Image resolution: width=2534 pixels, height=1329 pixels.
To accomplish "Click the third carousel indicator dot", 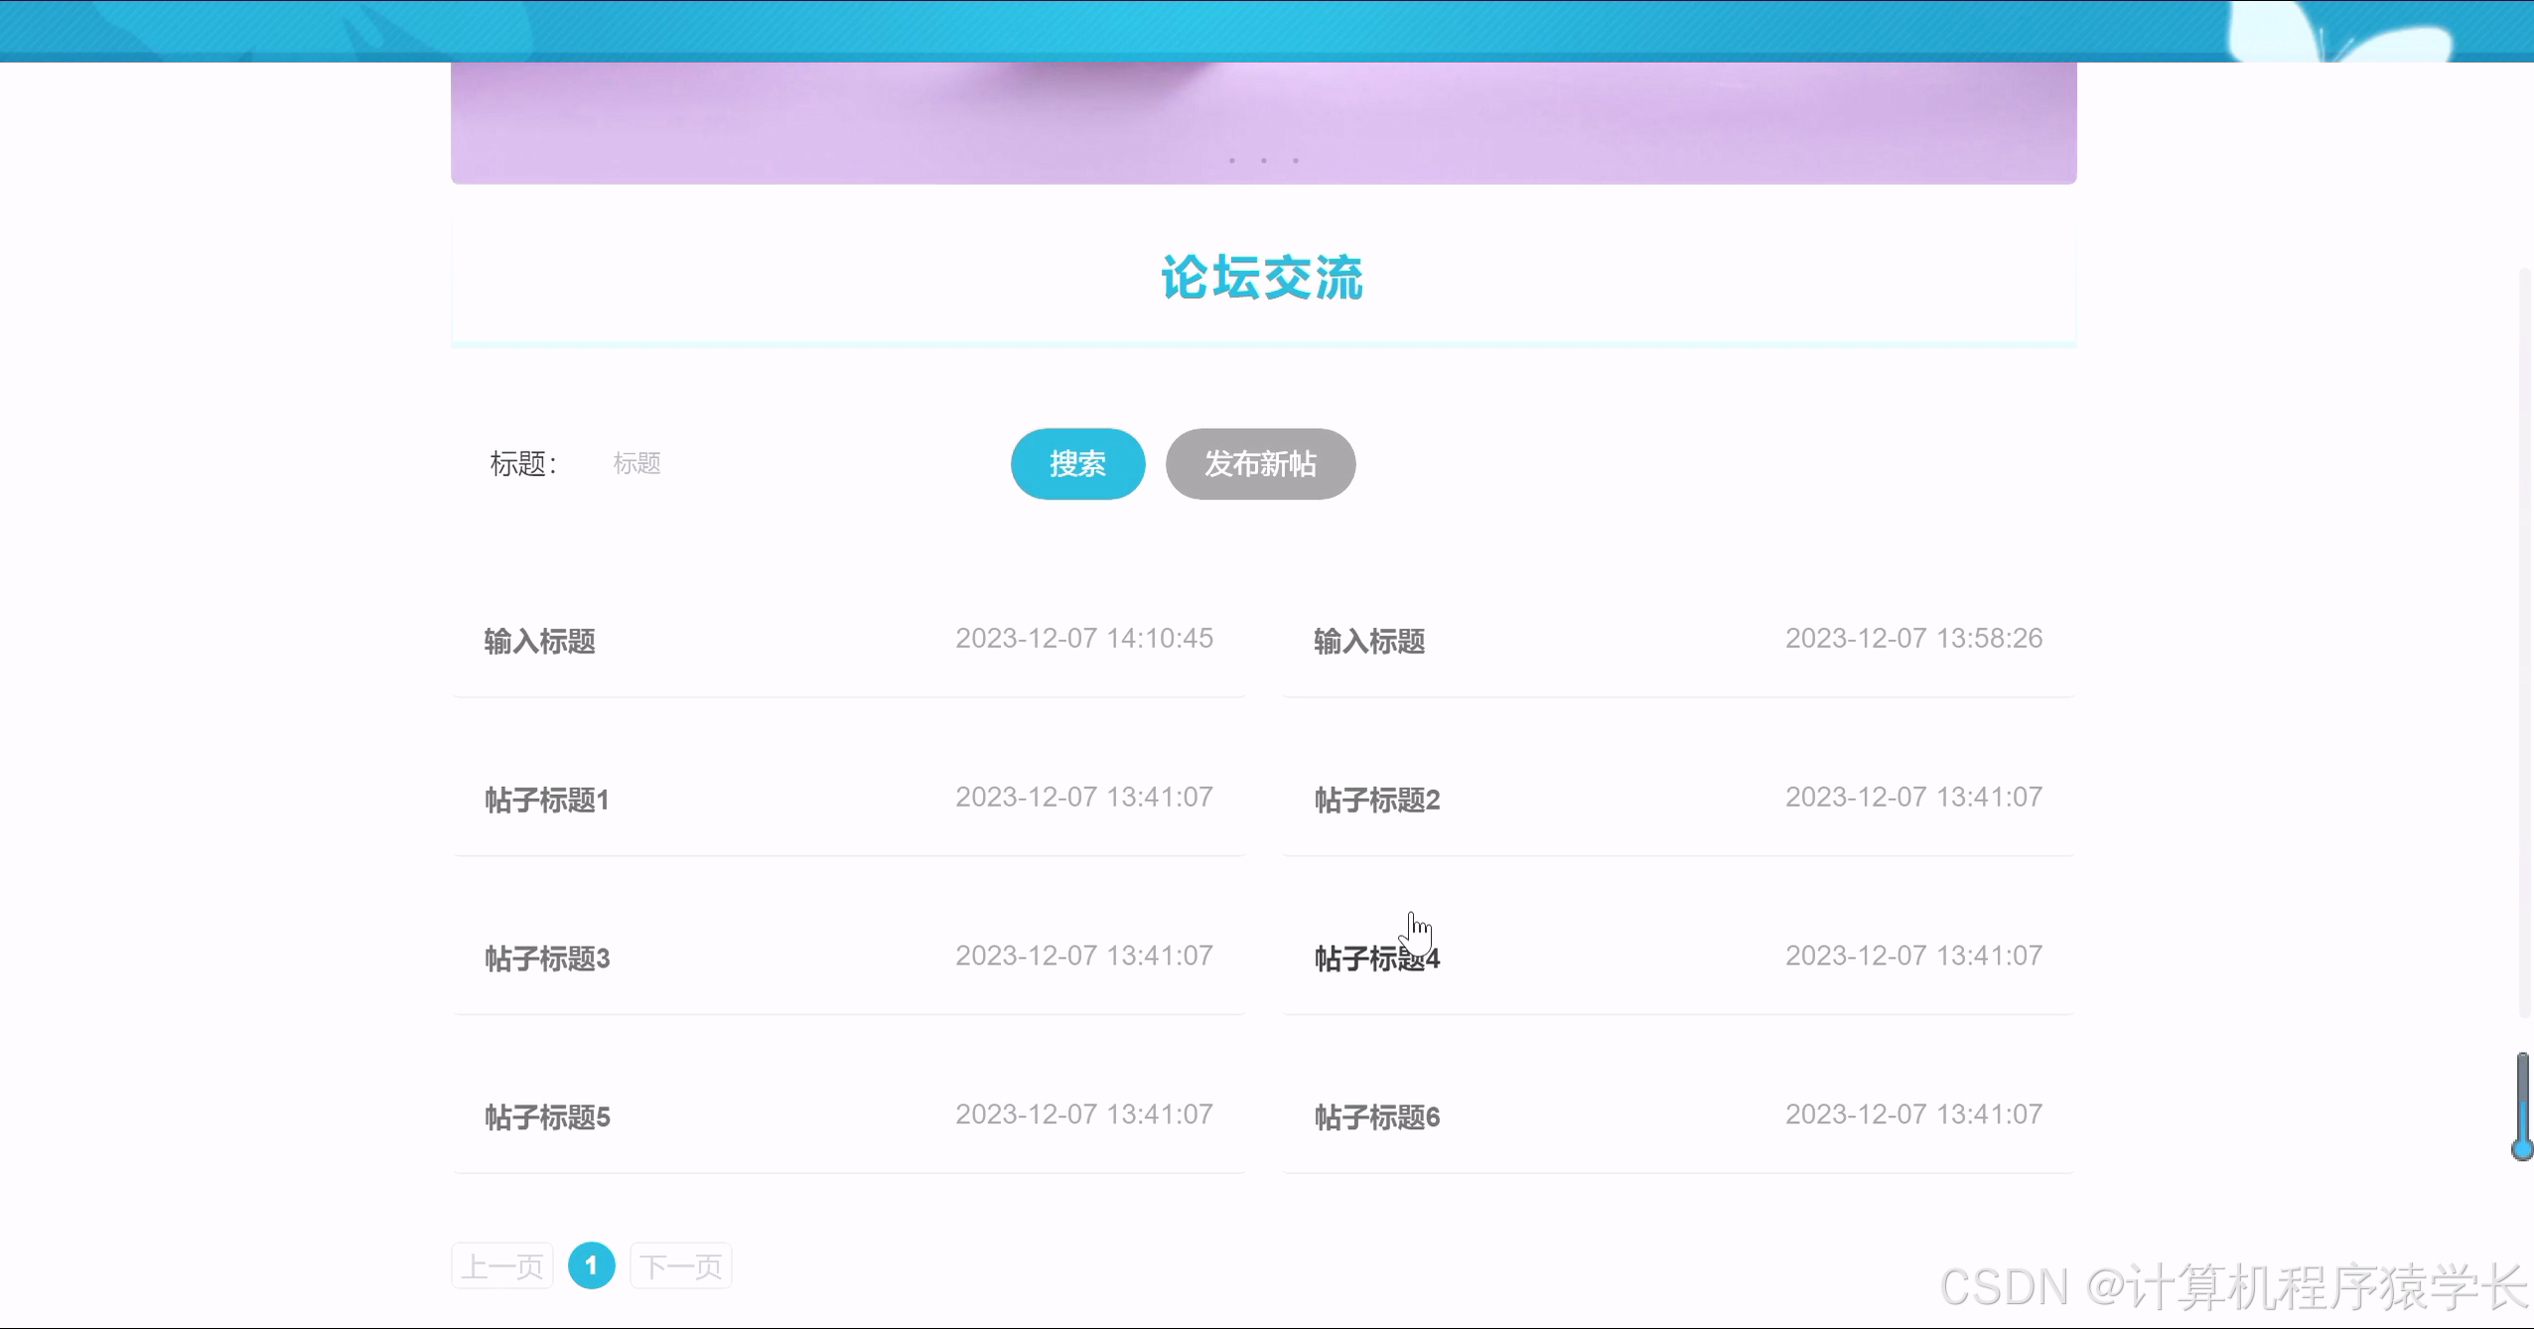I will pos(1296,160).
